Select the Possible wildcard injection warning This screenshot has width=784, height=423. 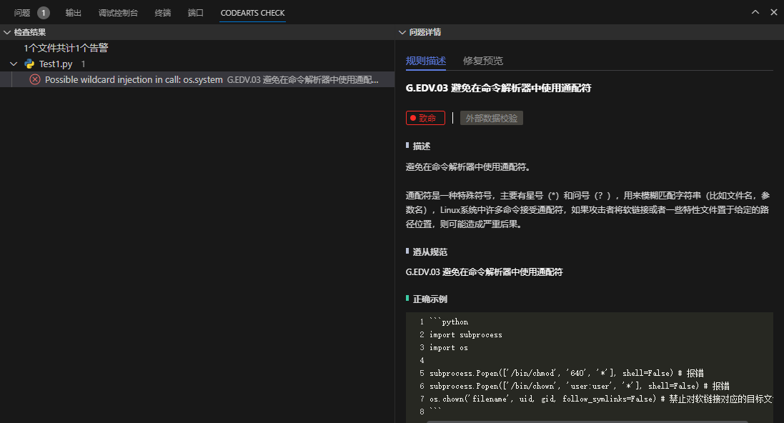click(x=197, y=79)
